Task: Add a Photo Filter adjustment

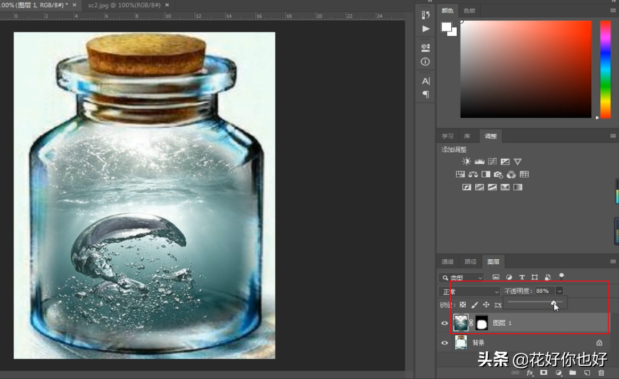Action: click(x=498, y=174)
